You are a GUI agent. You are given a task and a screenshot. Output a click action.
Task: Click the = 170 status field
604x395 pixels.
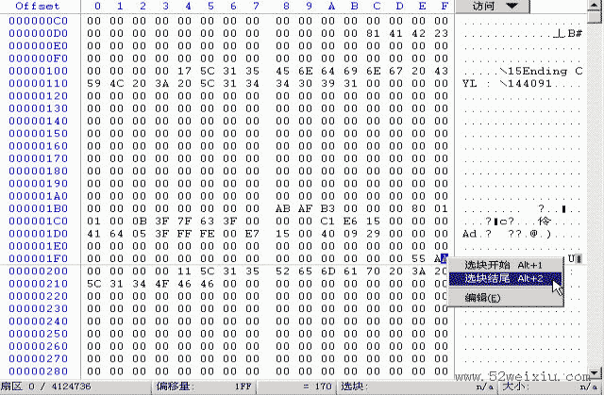point(296,387)
